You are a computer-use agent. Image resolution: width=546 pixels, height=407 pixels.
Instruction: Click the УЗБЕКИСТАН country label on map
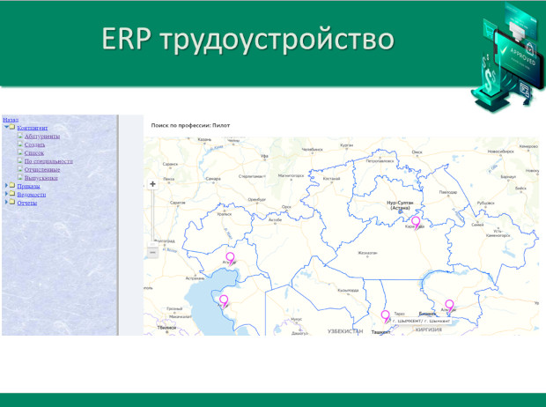point(345,331)
